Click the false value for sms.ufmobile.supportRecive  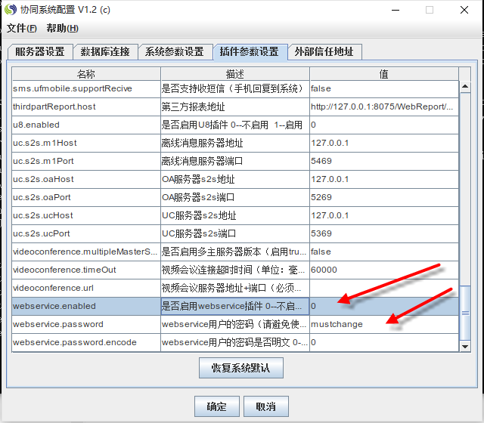(x=384, y=89)
